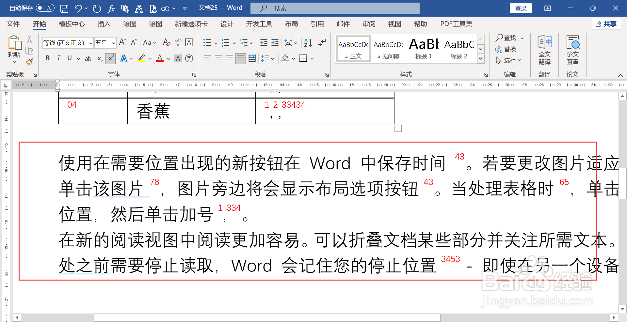
Task: Click the fx formula icon
Action: point(111,8)
